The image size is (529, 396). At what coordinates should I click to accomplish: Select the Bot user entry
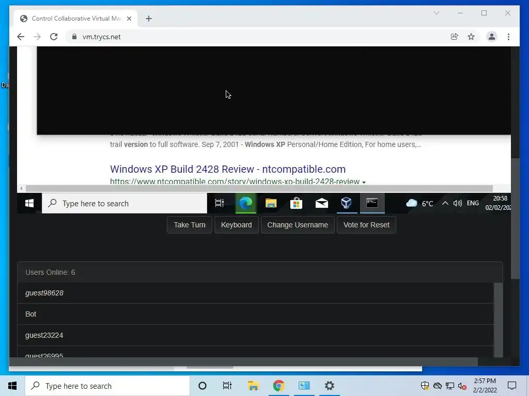255,314
